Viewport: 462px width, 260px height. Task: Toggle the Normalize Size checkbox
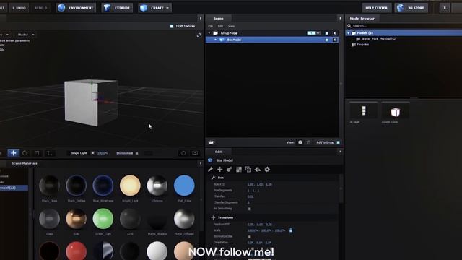point(250,236)
